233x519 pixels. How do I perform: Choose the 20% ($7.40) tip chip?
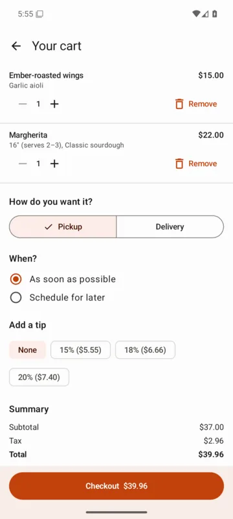39,377
